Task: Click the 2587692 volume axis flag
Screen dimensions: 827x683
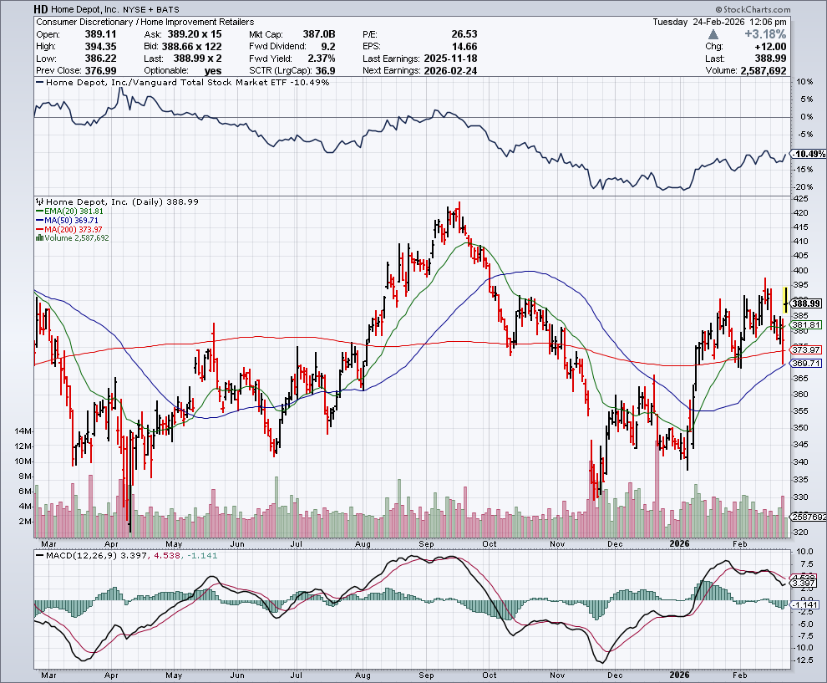Action: 809,518
